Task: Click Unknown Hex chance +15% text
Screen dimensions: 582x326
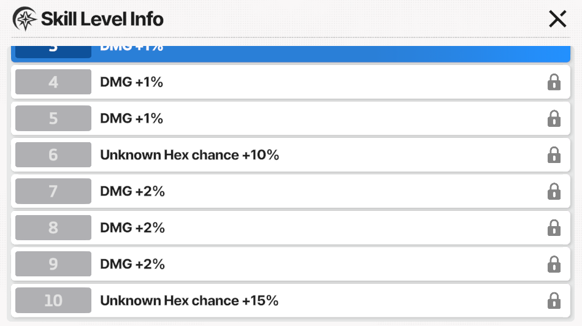Action: coord(190,300)
